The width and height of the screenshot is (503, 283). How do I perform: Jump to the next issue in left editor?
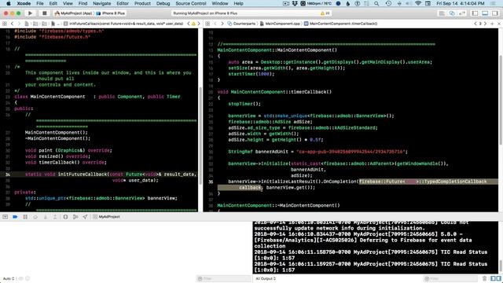click(199, 24)
